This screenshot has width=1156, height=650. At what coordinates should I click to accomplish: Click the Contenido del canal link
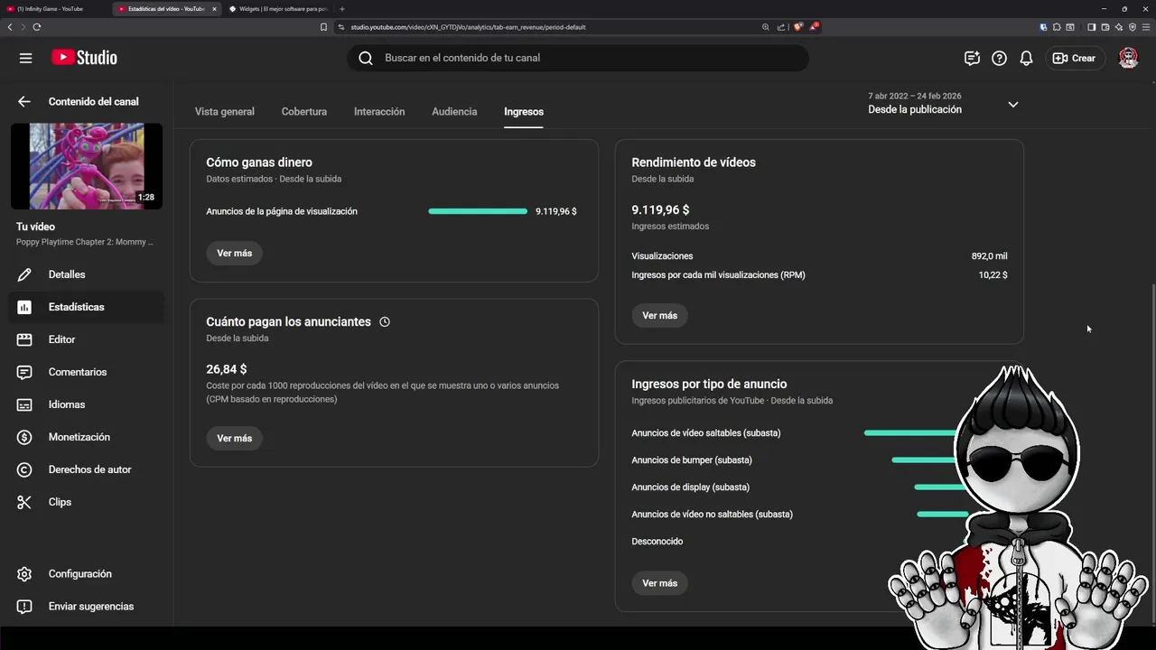(94, 102)
